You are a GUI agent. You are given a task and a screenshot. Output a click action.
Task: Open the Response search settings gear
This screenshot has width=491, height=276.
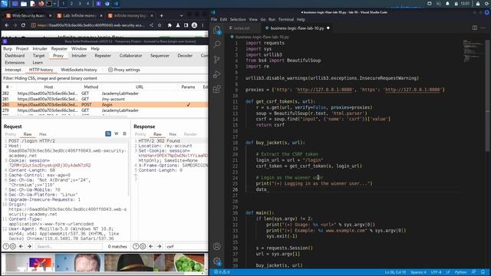pyautogui.click(x=143, y=246)
